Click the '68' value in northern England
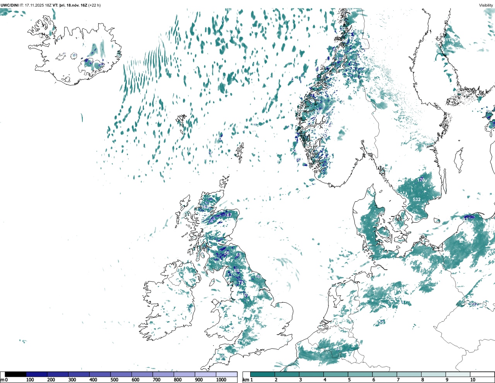 point(237,271)
